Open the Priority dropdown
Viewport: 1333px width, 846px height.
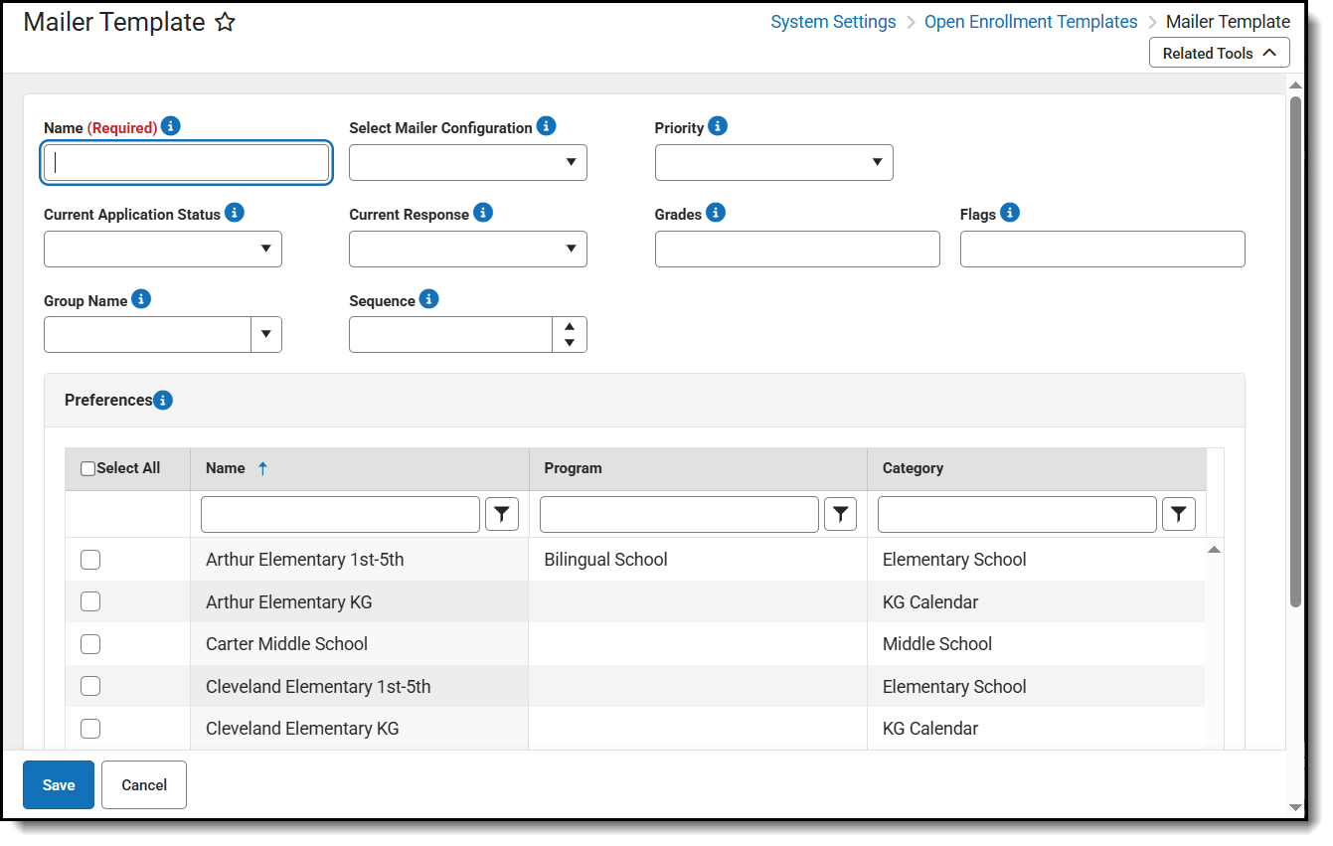click(774, 163)
